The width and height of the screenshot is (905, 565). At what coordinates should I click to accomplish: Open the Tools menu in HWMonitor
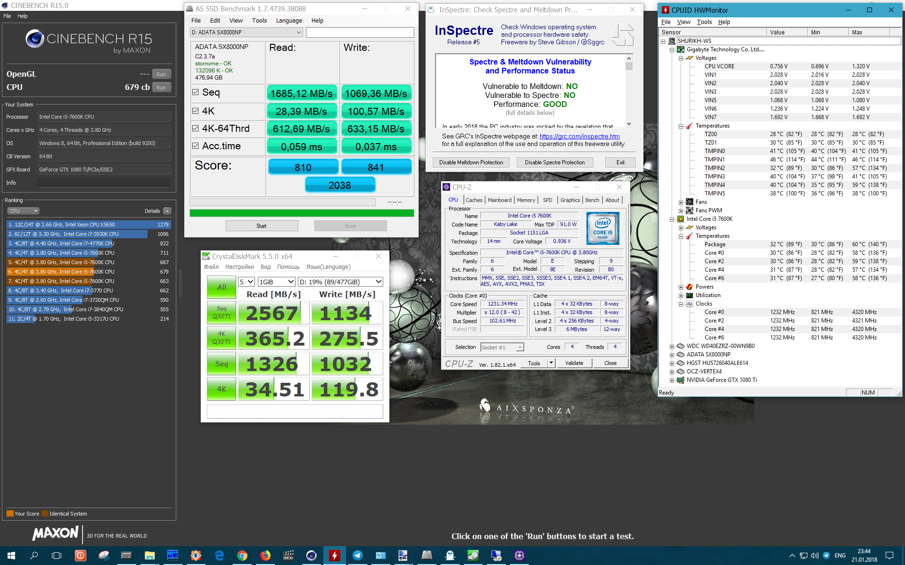704,22
